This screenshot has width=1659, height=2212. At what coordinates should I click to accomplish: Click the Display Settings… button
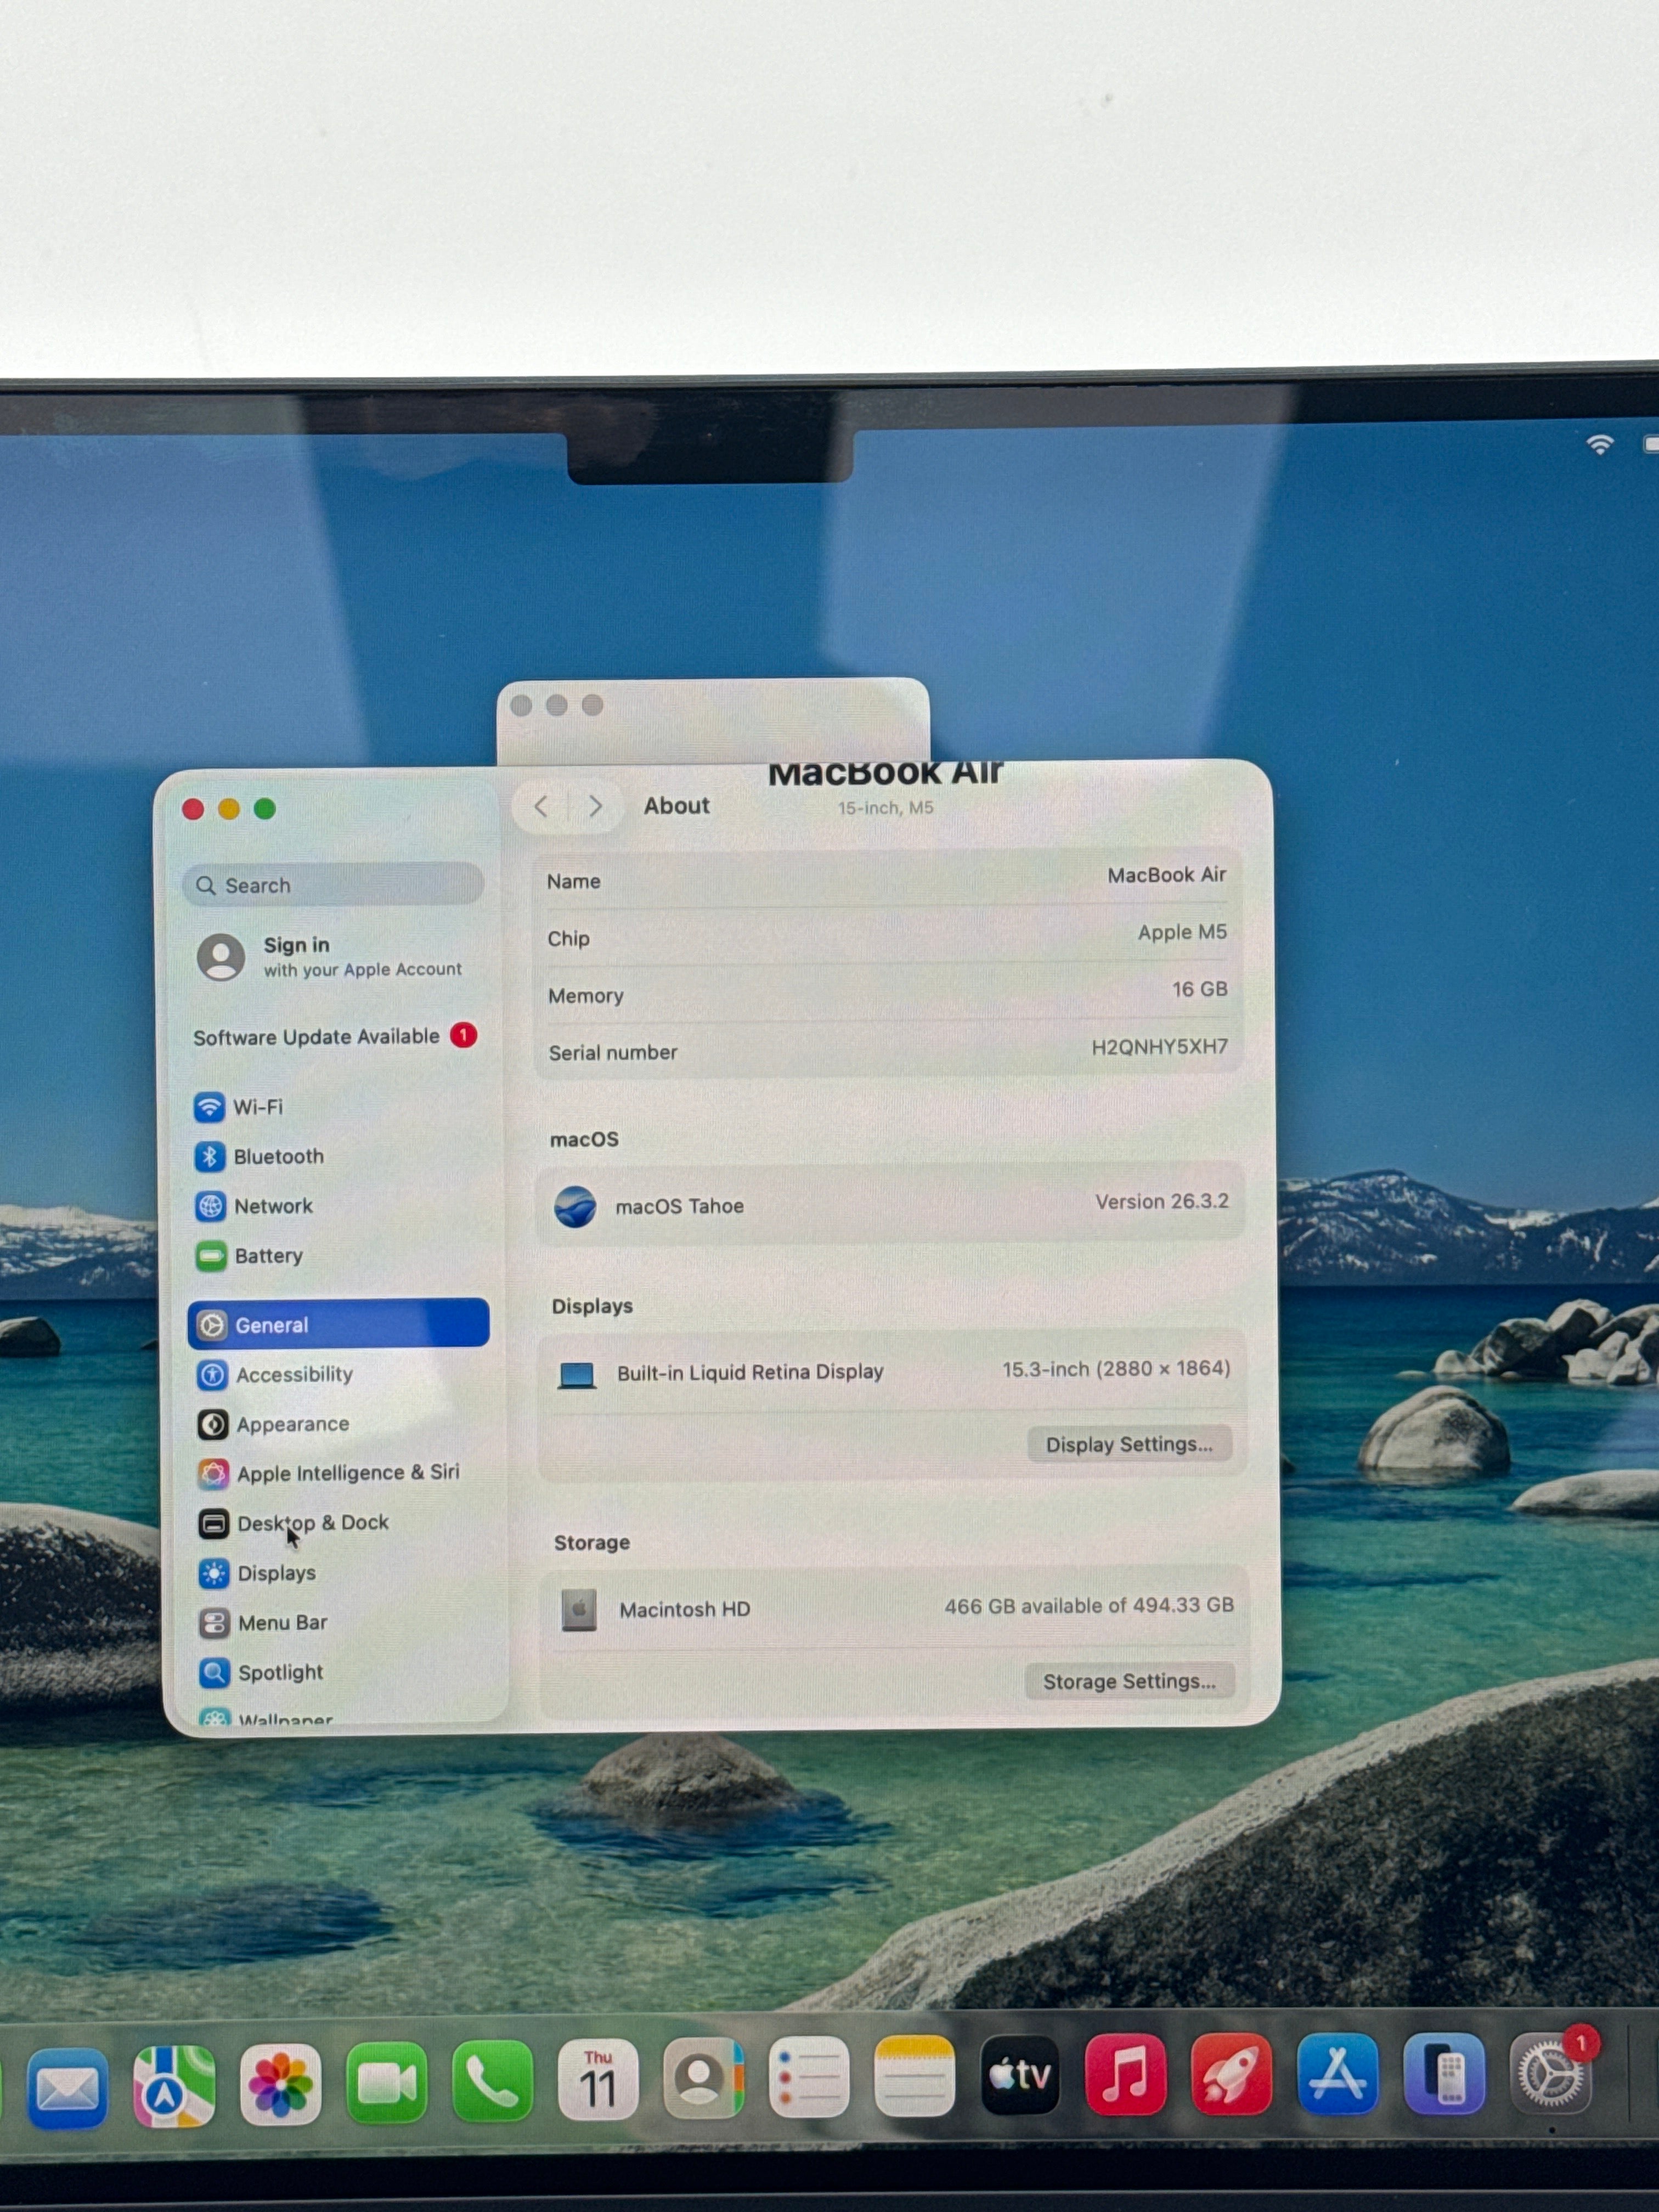1129,1444
